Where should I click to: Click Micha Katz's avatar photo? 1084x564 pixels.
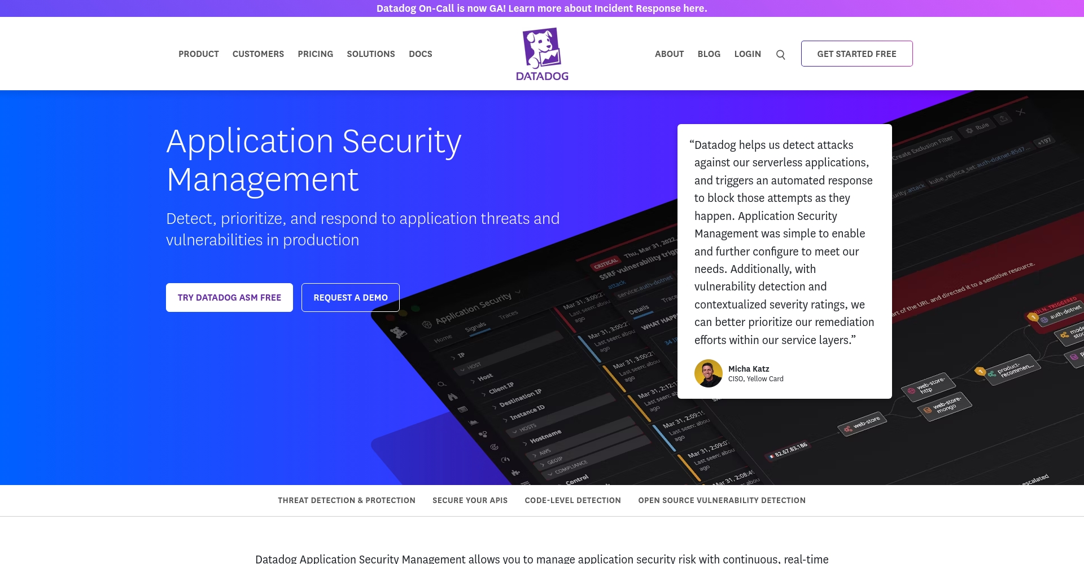[x=709, y=373]
